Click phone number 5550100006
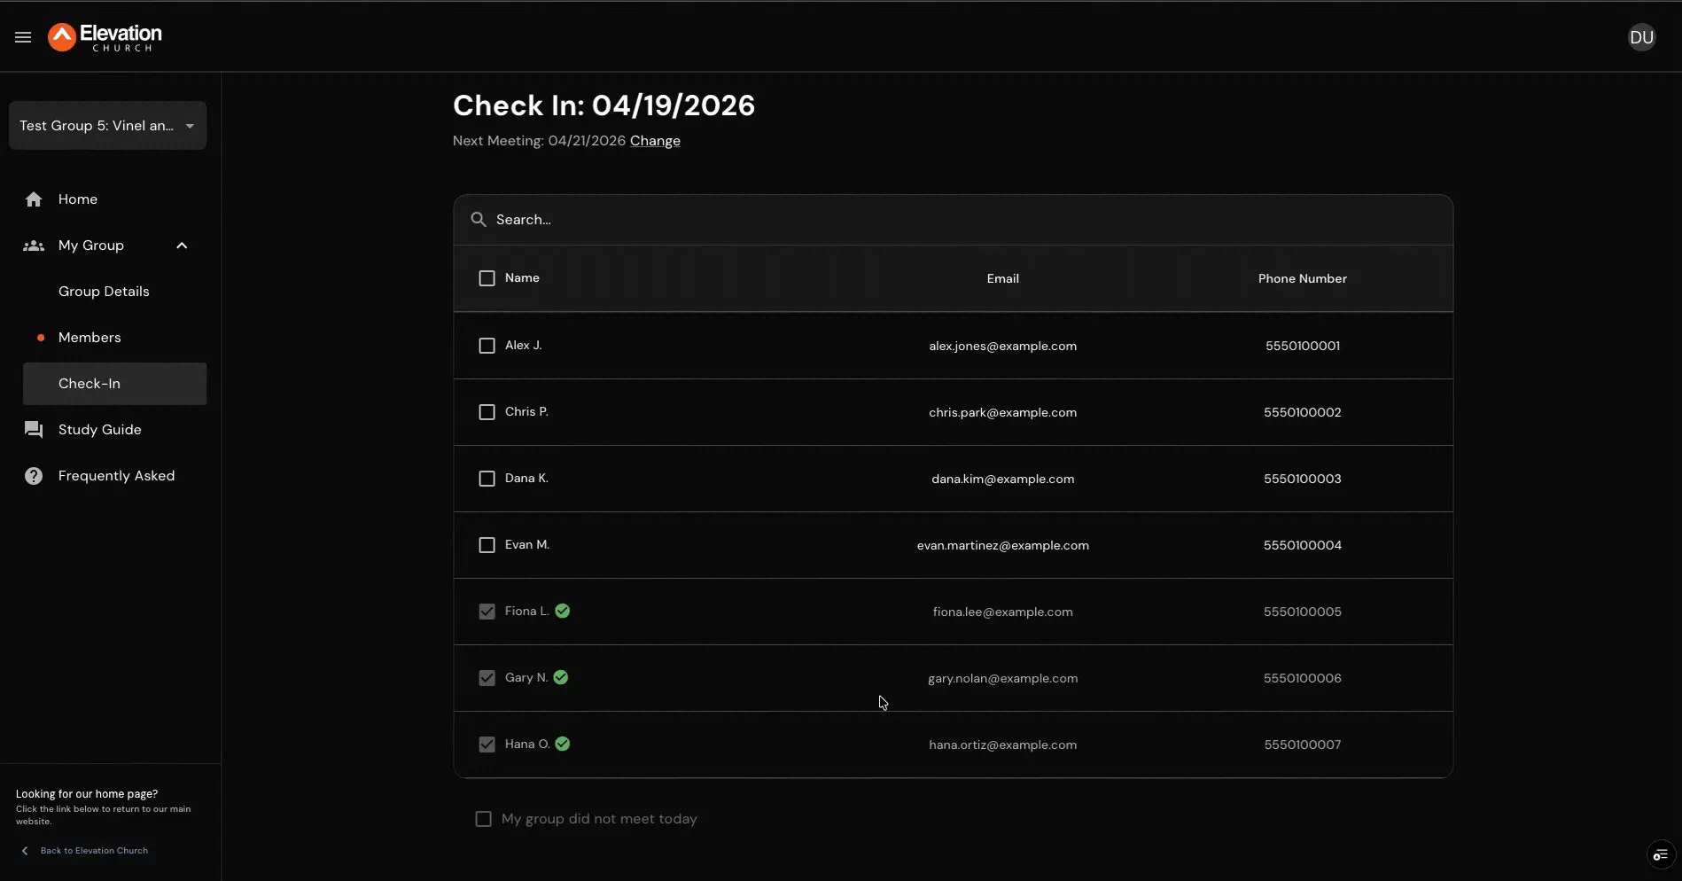 [x=1303, y=678]
